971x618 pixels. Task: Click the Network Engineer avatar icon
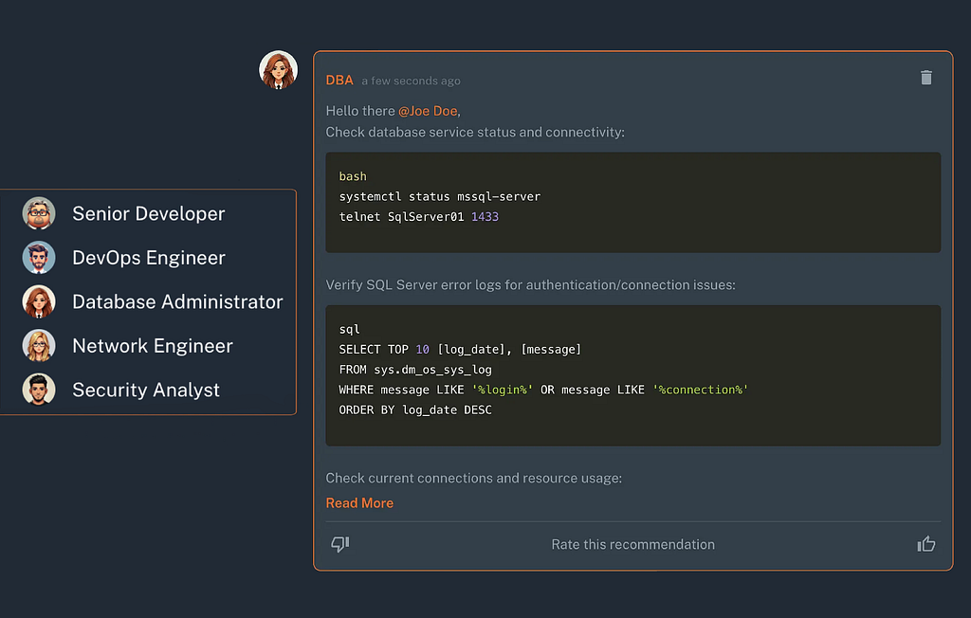coord(39,346)
